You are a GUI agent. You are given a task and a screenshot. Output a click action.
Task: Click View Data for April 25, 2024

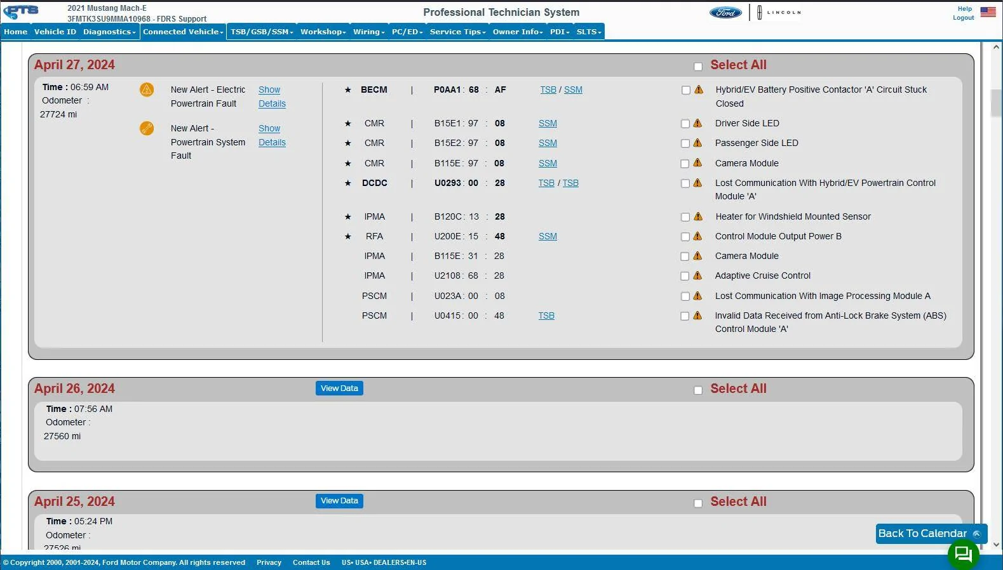click(x=339, y=501)
